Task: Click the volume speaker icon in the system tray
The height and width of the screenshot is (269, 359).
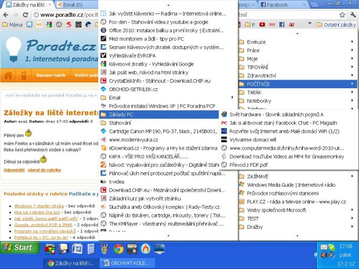Action: (x=323, y=254)
